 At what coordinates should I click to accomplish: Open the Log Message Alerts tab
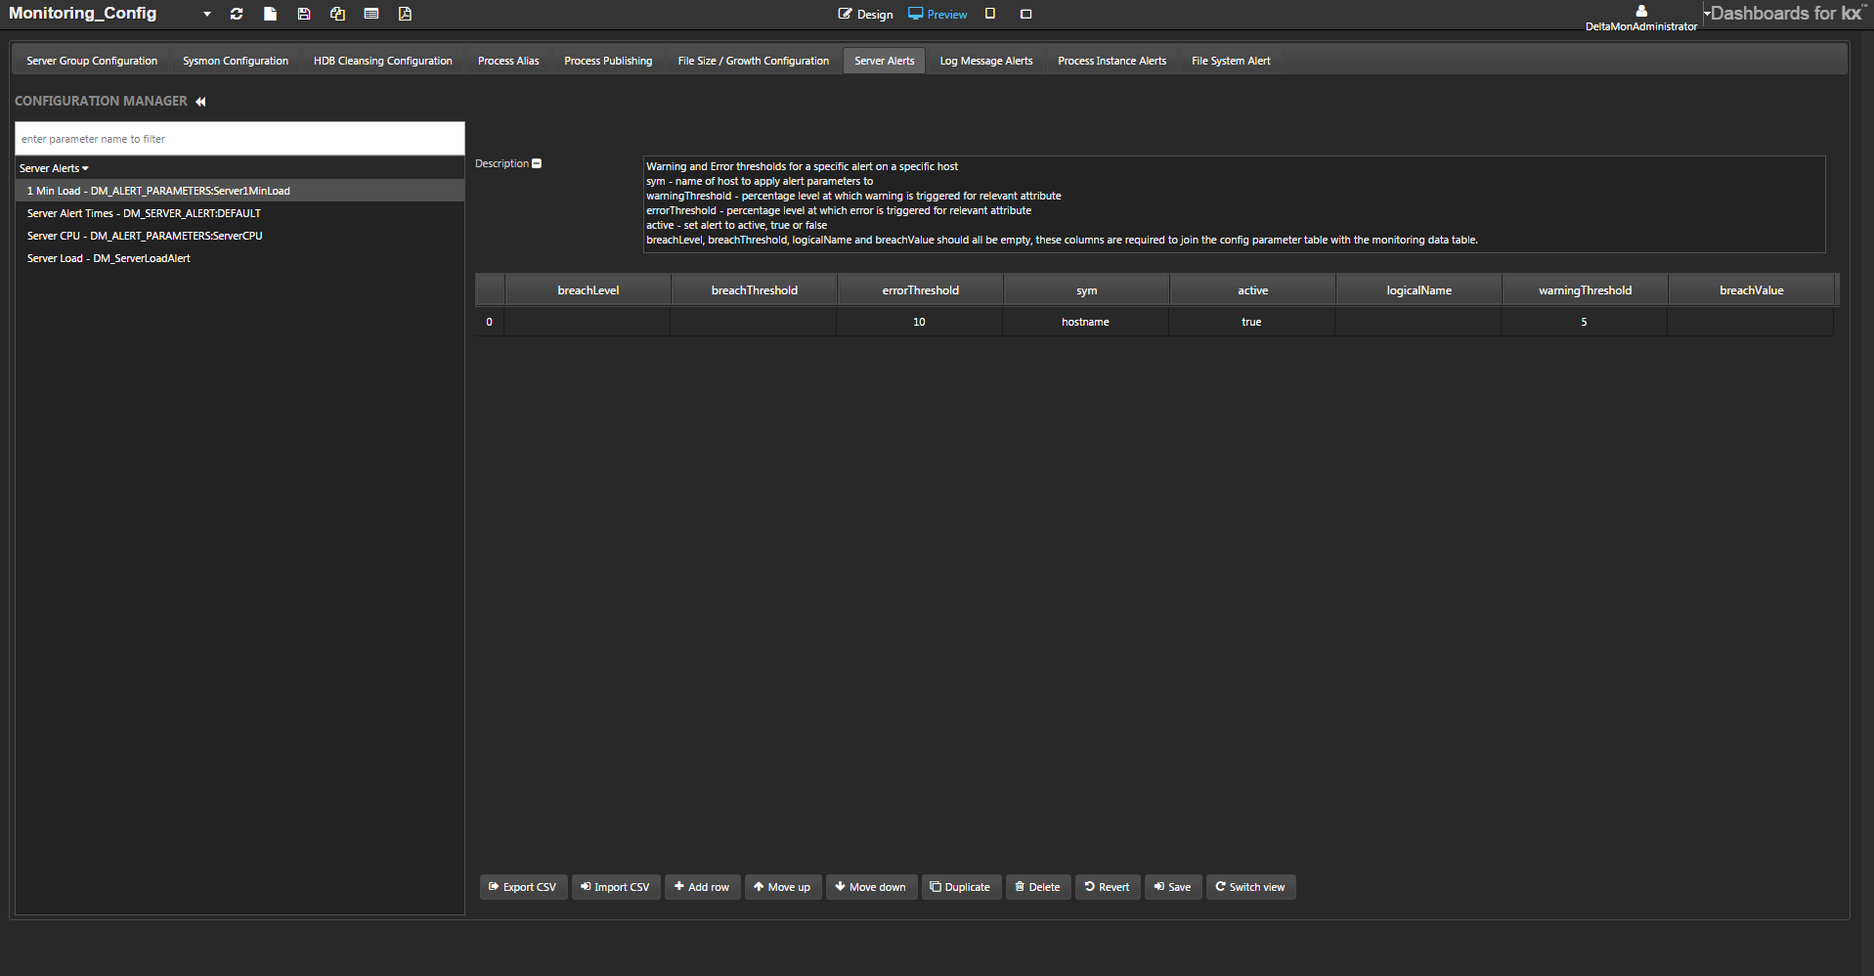click(x=986, y=61)
